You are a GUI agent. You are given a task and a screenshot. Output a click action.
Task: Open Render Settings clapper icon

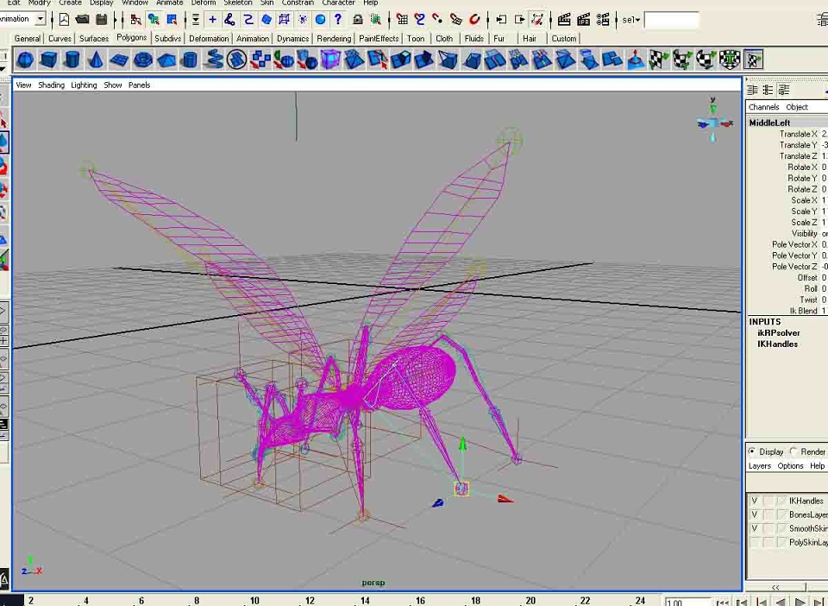click(603, 20)
